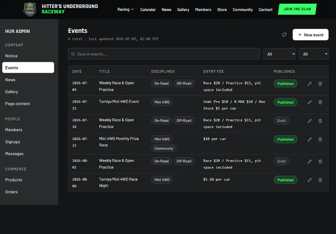Toggle Published status for 2026-07-04 event
Image resolution: width=336 pixels, height=234 pixels.
[285, 84]
